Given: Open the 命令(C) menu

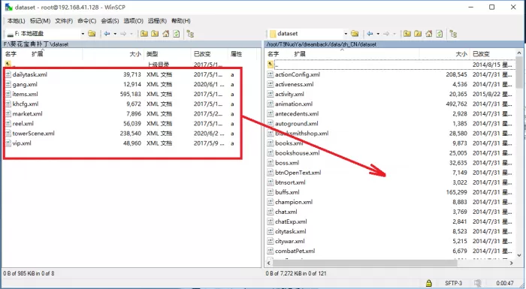Looking at the screenshot, I should click(x=87, y=21).
